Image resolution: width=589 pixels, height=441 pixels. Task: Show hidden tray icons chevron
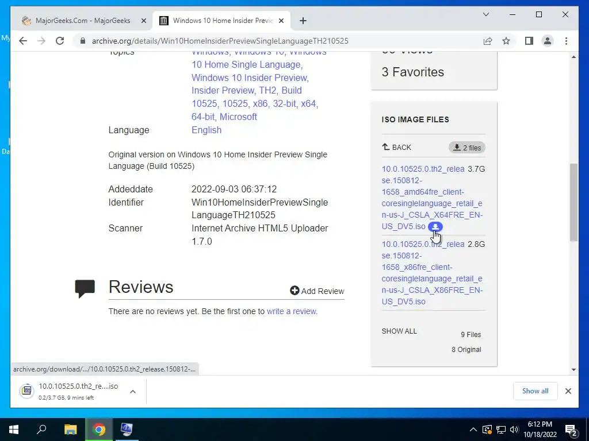(473, 430)
